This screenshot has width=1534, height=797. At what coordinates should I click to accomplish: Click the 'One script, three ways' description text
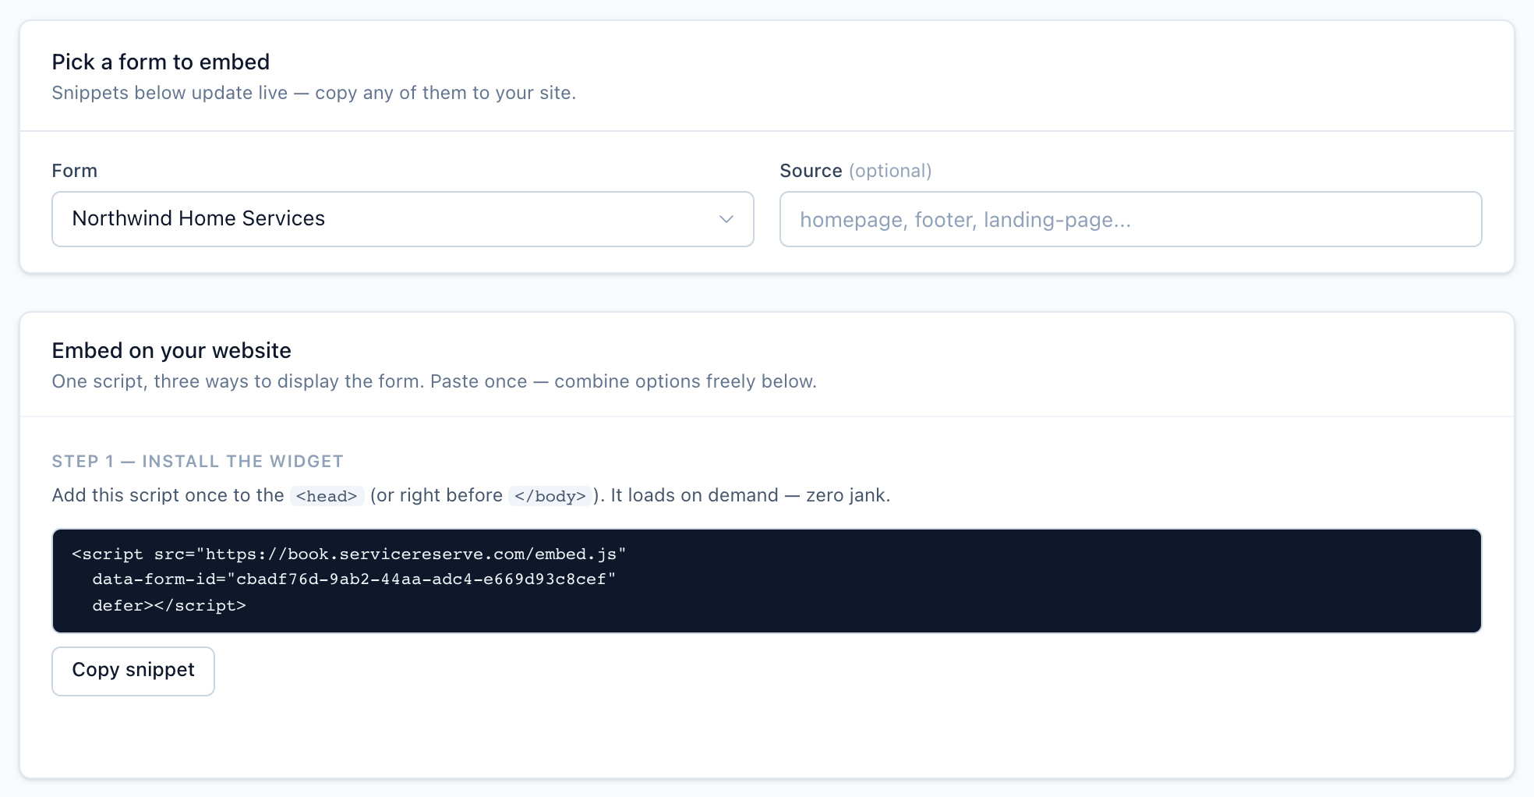pos(434,381)
